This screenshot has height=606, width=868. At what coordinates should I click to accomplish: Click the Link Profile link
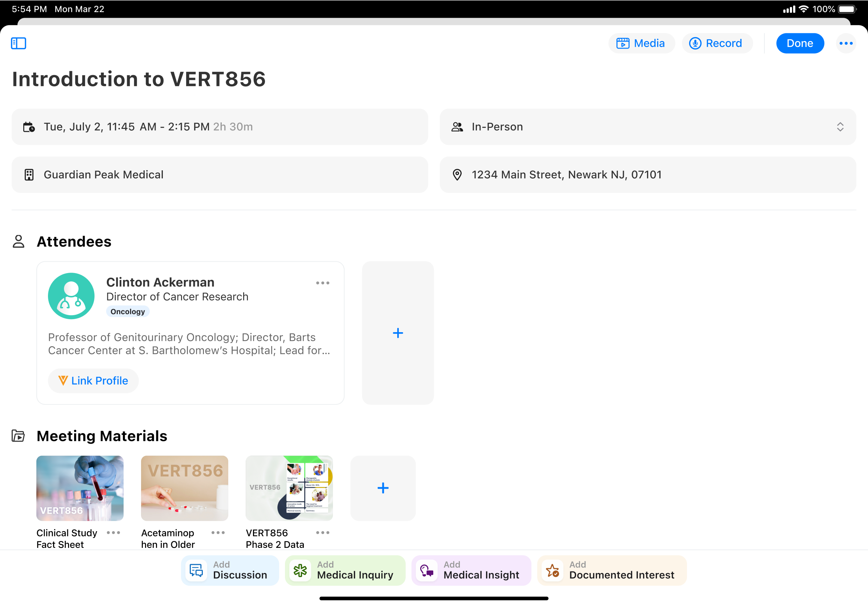[93, 381]
